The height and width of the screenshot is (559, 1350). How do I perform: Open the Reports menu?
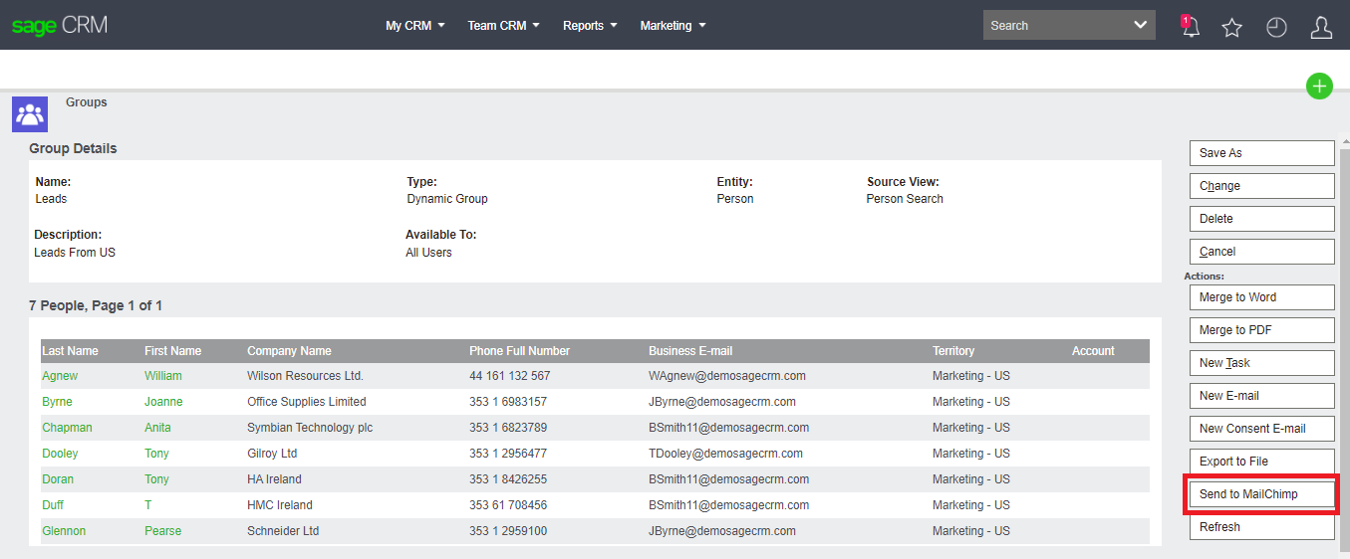591,26
